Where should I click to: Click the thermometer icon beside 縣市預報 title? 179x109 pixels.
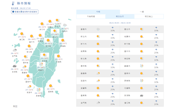coord(13,3)
